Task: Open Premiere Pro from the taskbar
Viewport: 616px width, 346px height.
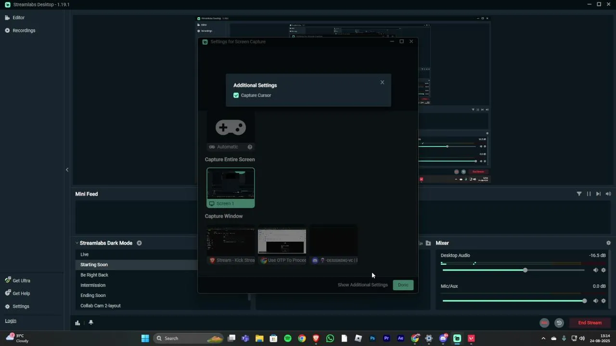Action: 386,339
